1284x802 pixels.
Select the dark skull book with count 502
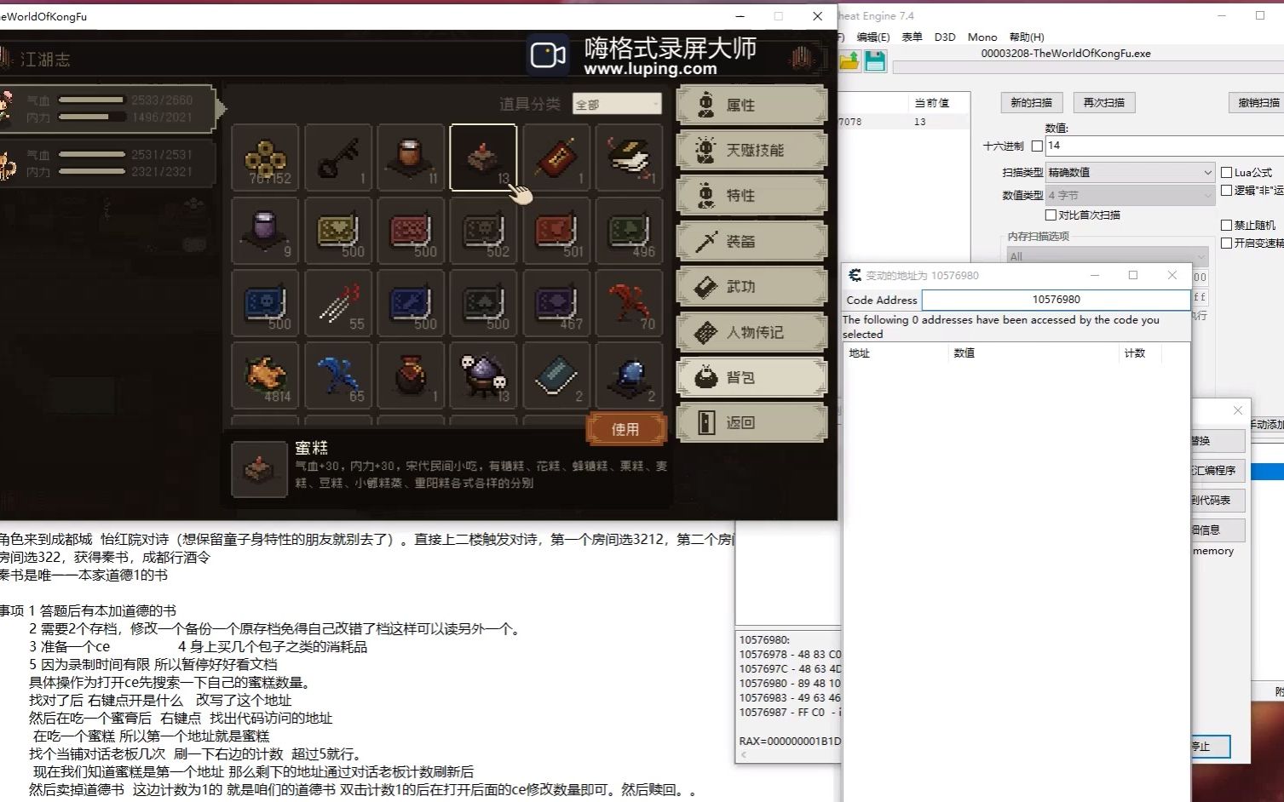483,231
